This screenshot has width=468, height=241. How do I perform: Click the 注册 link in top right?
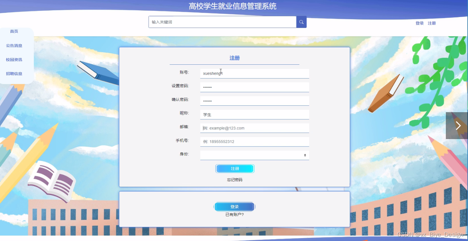pyautogui.click(x=432, y=23)
